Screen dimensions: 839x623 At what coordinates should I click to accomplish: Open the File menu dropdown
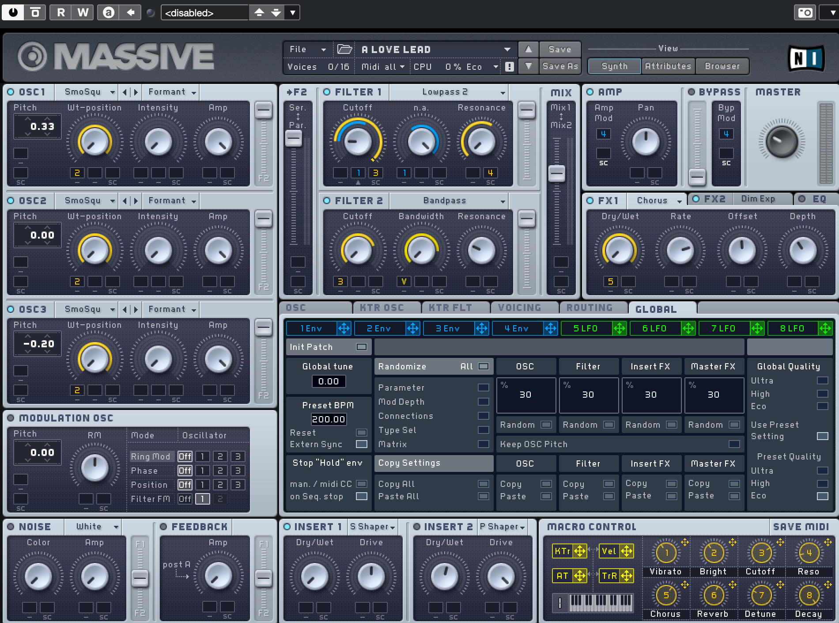click(x=307, y=49)
